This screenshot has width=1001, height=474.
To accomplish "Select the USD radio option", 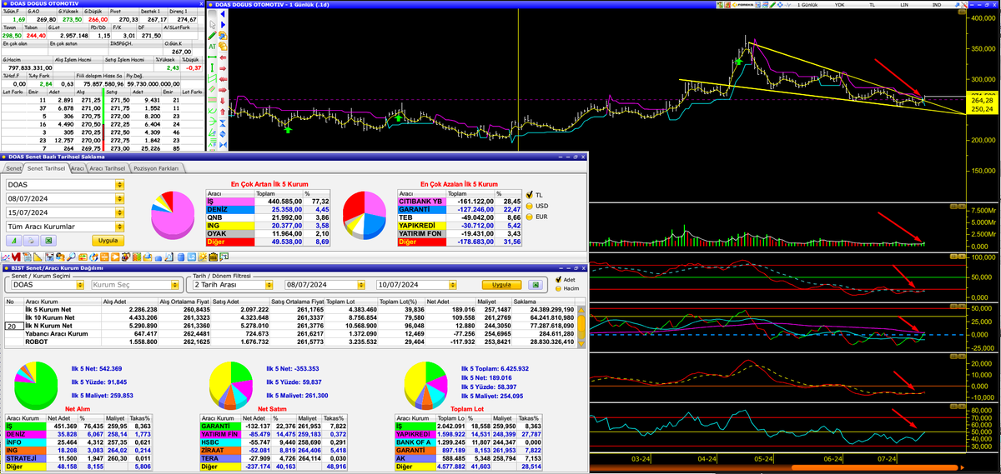I will (528, 205).
